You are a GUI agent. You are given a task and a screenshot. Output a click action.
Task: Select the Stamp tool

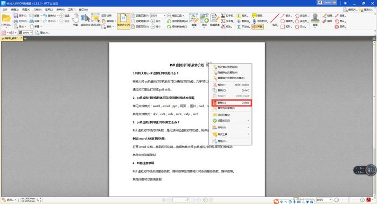tap(315, 20)
